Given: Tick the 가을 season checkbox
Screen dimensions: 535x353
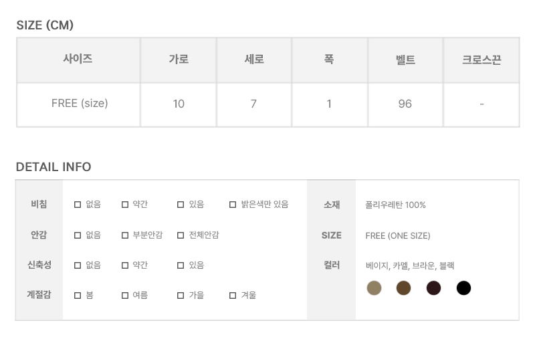Looking at the screenshot, I should [181, 296].
